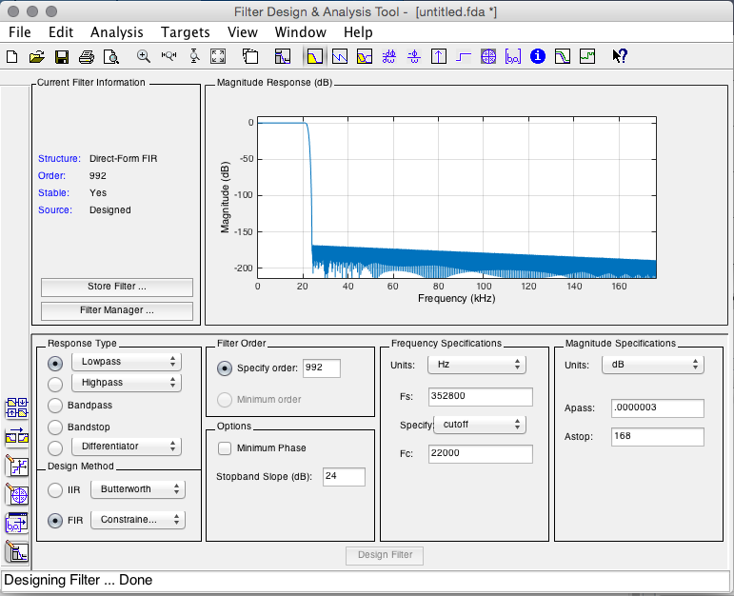This screenshot has height=596, width=734.
Task: Select the Differentiator response type radio button
Action: point(55,448)
